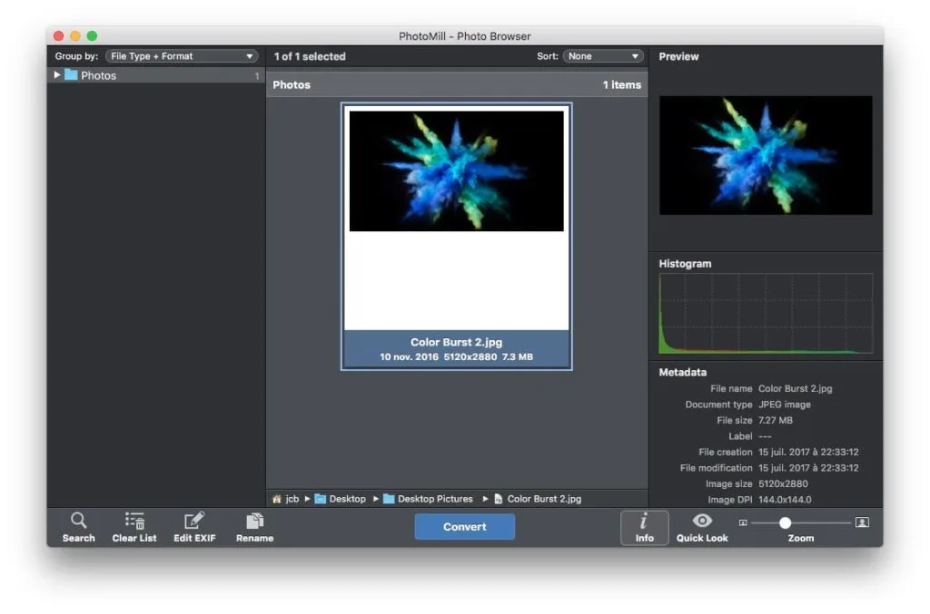The width and height of the screenshot is (930, 614).
Task: Click the small thumbnail icon left of Zoom slider
Action: tap(743, 522)
